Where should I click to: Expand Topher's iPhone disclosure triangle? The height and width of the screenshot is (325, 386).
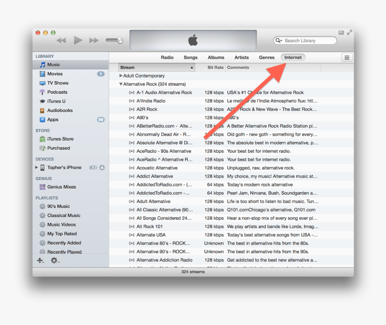(x=36, y=167)
